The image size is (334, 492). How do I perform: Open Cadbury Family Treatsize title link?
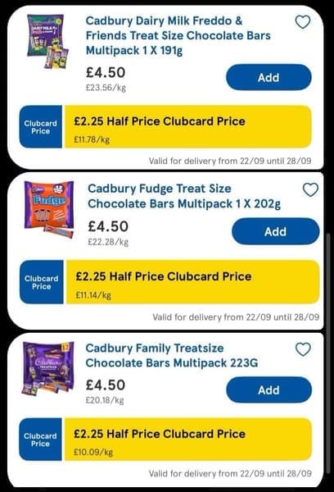[172, 356]
